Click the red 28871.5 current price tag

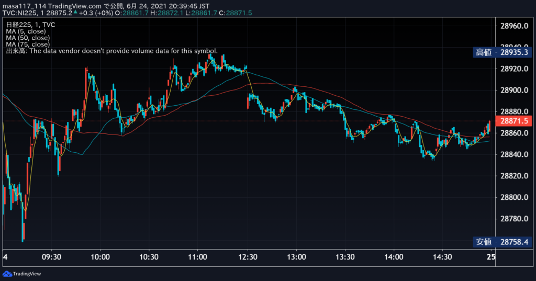513,121
